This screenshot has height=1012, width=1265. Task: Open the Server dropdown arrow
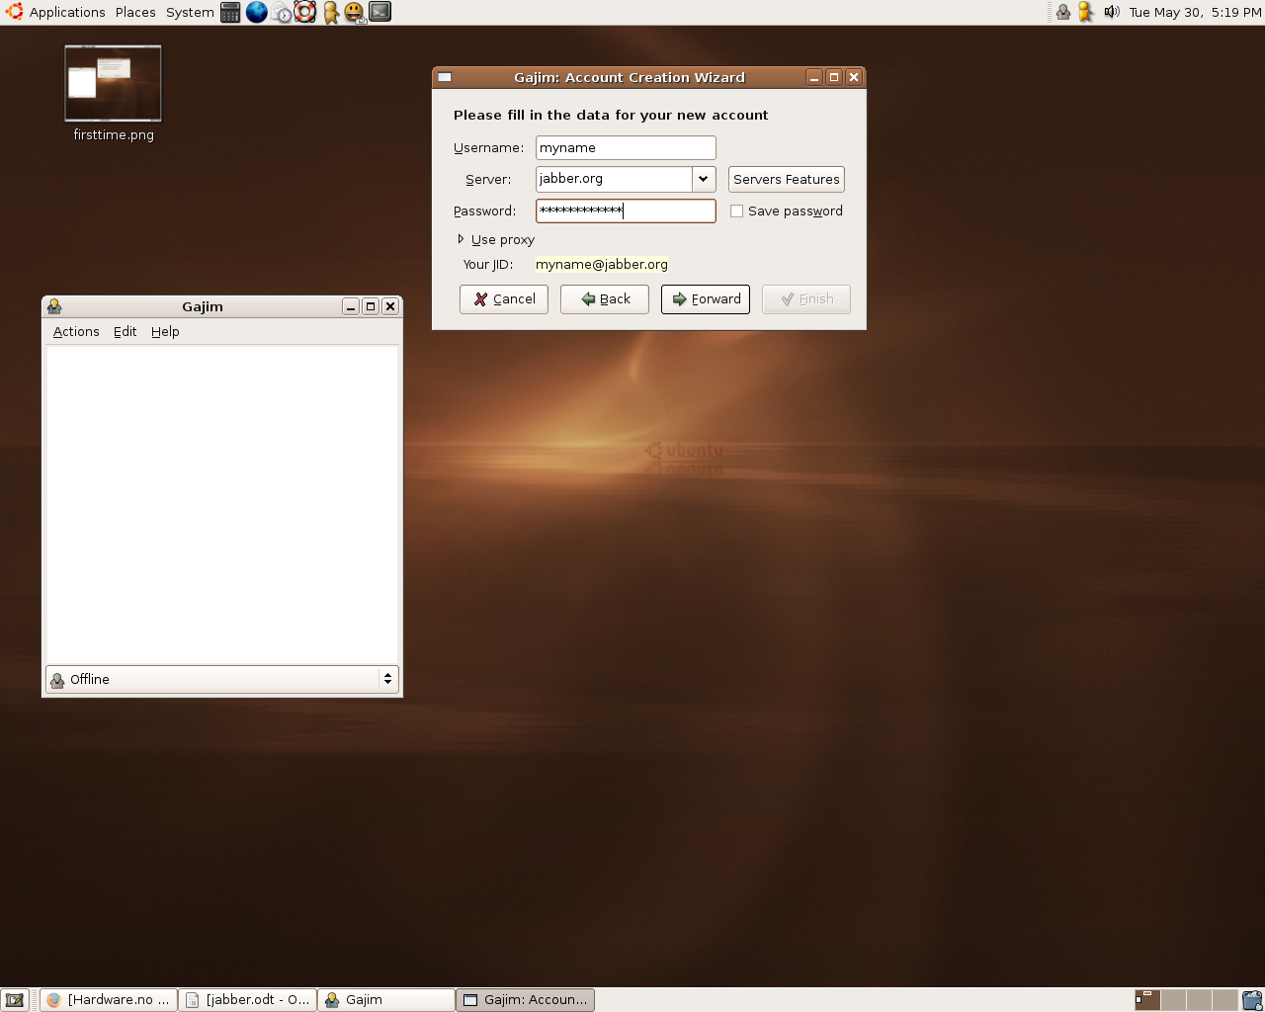(x=703, y=179)
